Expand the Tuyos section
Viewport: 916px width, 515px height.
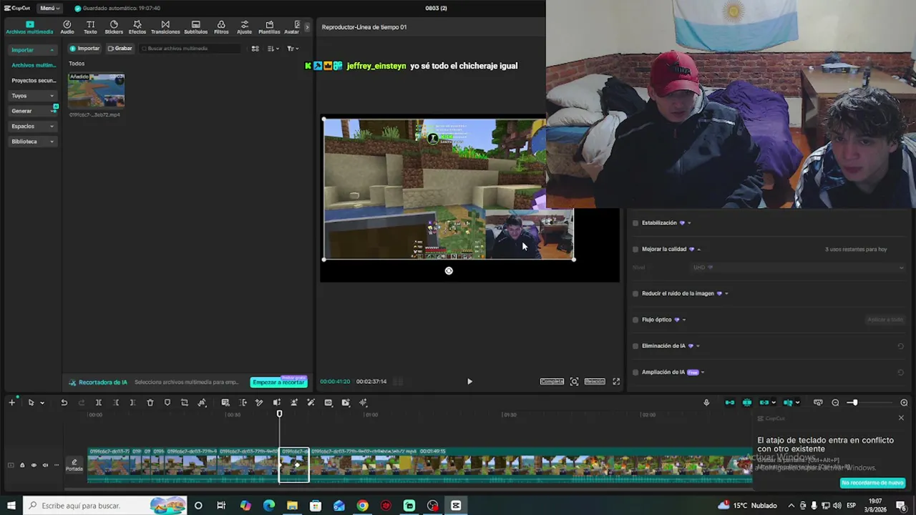pyautogui.click(x=33, y=96)
